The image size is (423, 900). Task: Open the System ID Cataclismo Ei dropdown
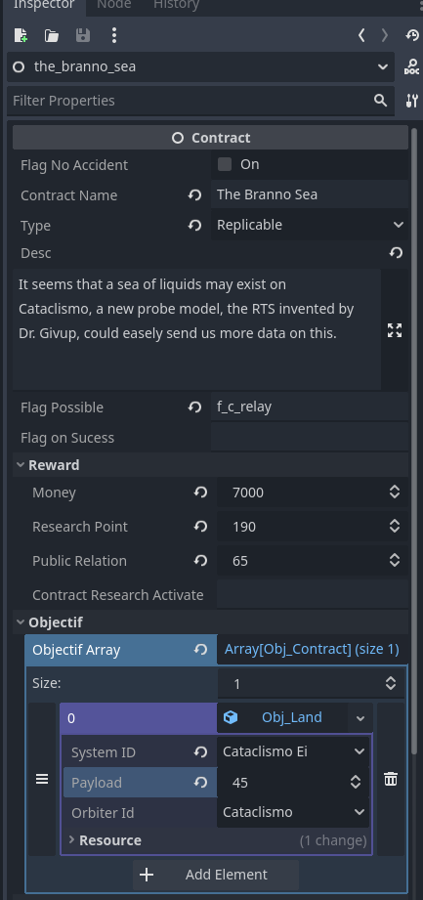[x=293, y=751]
